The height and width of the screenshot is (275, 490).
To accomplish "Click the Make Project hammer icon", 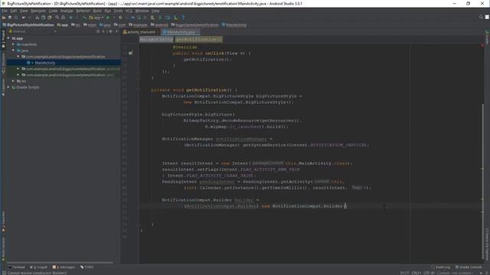I will (x=84, y=18).
